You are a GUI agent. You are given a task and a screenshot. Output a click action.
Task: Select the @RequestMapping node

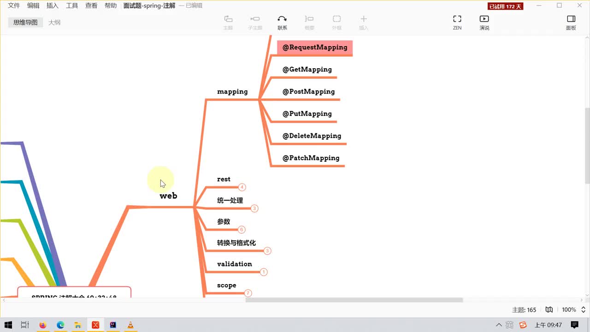point(315,47)
